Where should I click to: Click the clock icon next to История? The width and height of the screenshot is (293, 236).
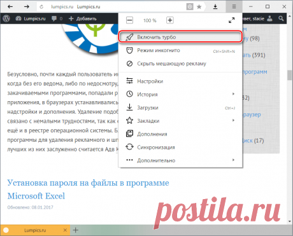pos(129,94)
